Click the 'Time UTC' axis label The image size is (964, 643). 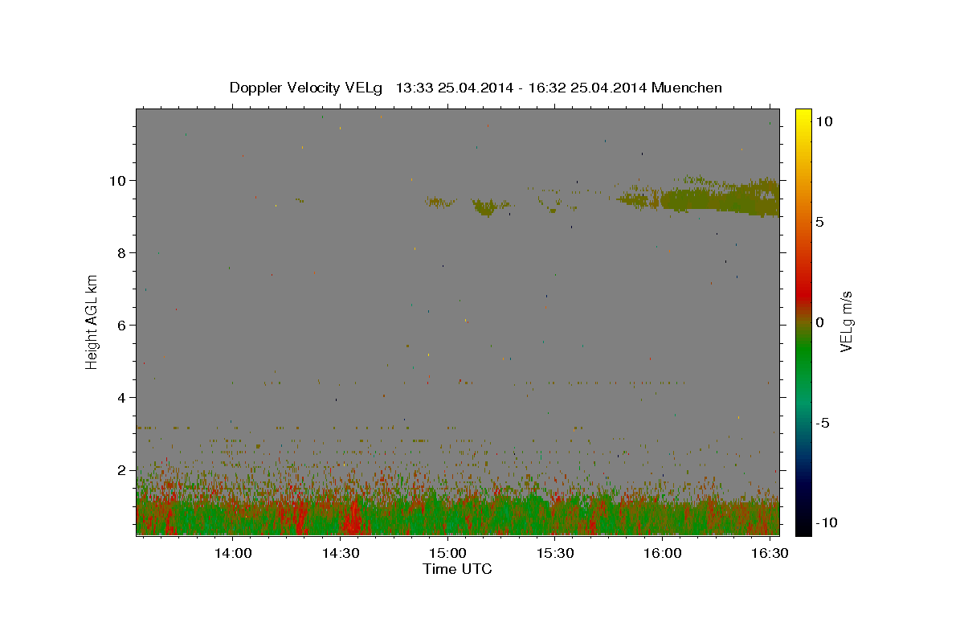coord(457,569)
